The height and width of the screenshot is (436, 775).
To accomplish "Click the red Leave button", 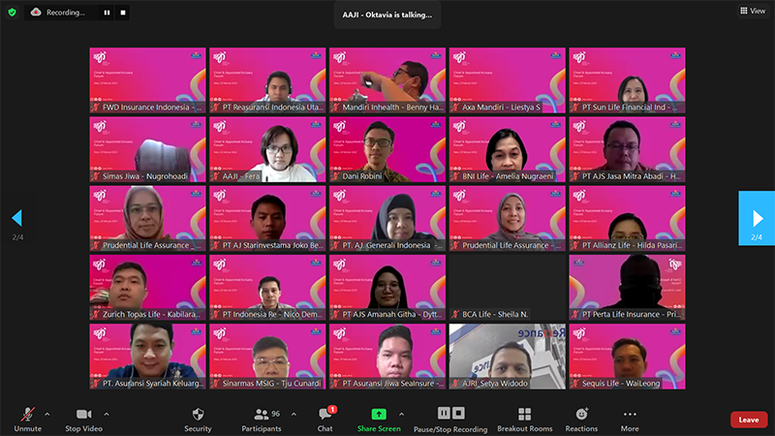I will point(748,420).
